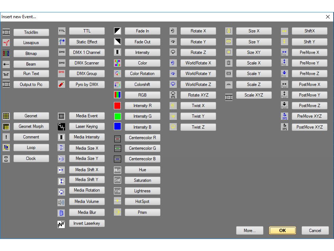Click the RGB stripes icon
Image resolution: width=334 pixels, height=251 pixels.
[x=118, y=95]
